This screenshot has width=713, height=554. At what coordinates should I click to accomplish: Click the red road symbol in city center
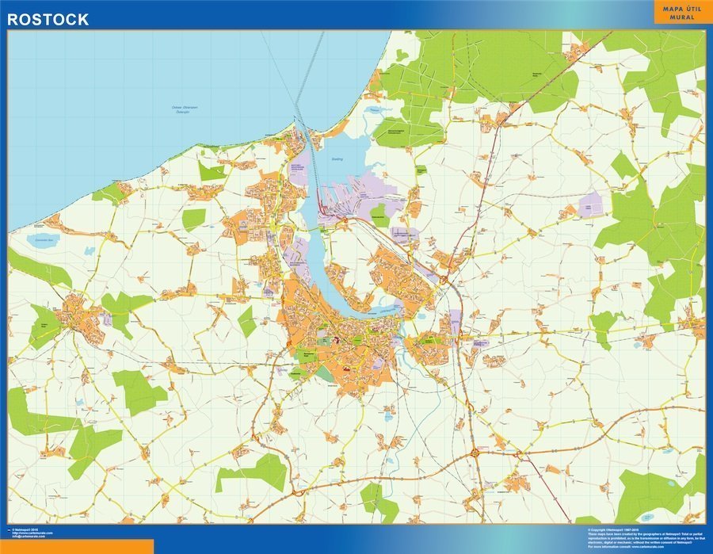[x=337, y=339]
